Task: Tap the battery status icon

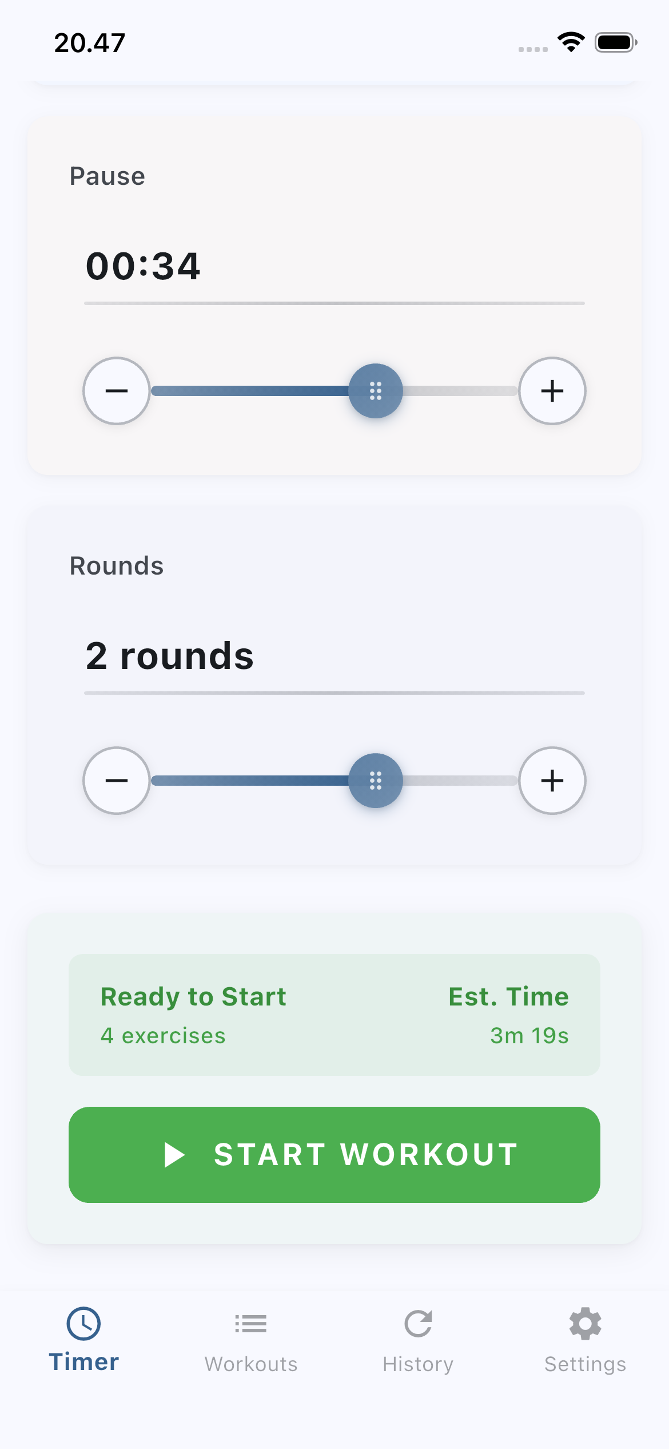Action: pos(615,42)
